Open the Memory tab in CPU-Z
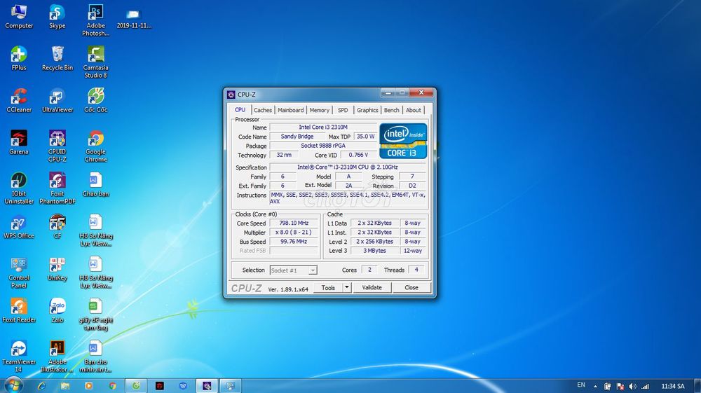701x393 pixels. click(319, 110)
